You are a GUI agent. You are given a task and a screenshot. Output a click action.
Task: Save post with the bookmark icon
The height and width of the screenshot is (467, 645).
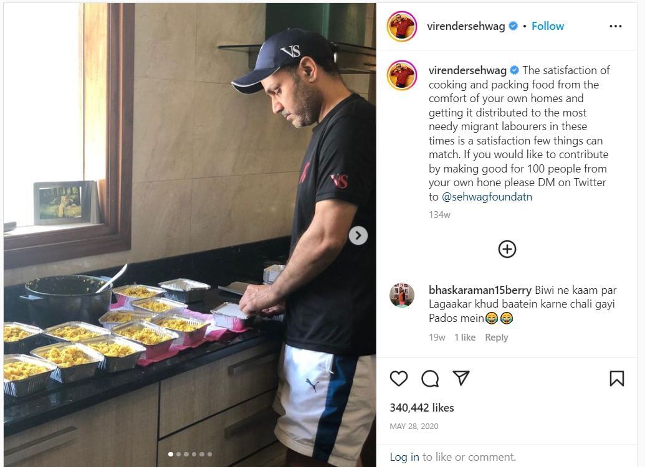616,379
